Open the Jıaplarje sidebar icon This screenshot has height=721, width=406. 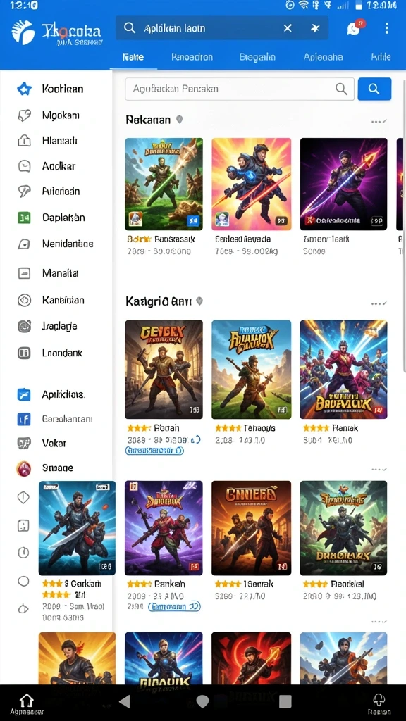(24, 326)
